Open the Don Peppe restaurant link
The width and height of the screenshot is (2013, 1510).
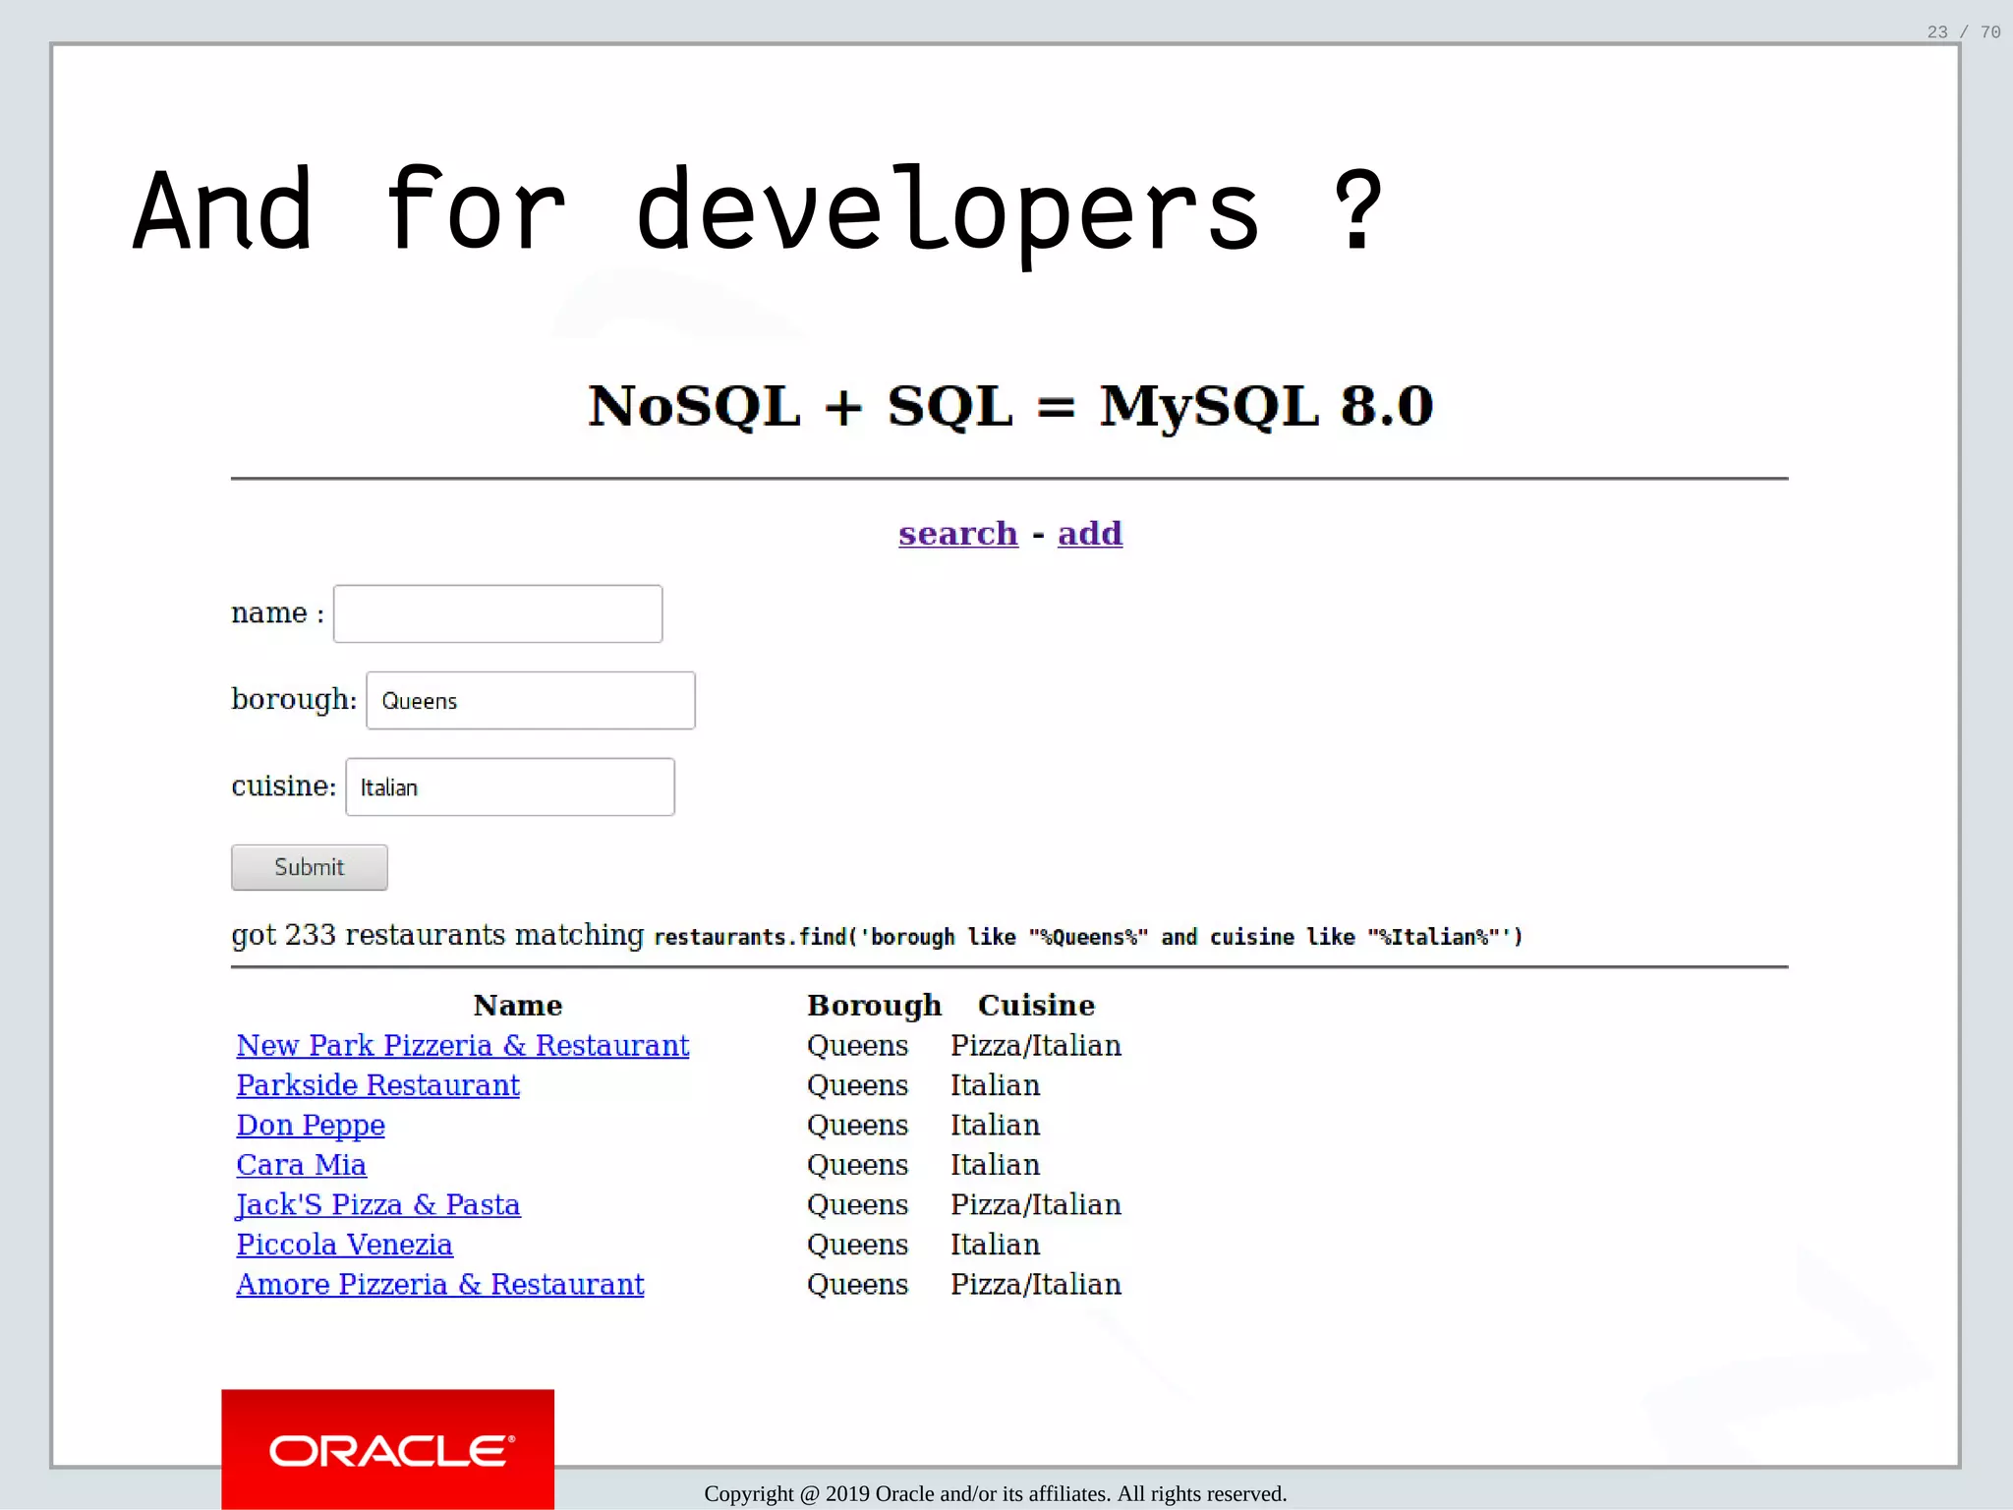tap(311, 1125)
